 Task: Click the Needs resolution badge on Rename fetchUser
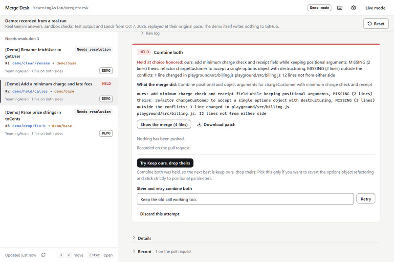(93, 49)
